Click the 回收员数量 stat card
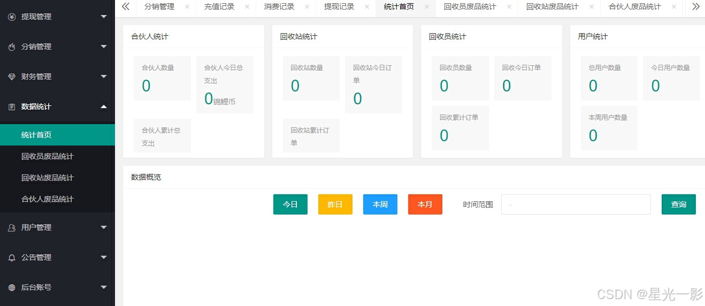 460,78
